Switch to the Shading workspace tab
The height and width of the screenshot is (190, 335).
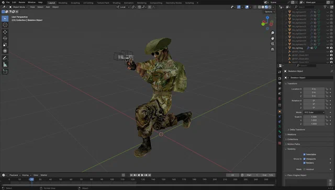(116, 3)
